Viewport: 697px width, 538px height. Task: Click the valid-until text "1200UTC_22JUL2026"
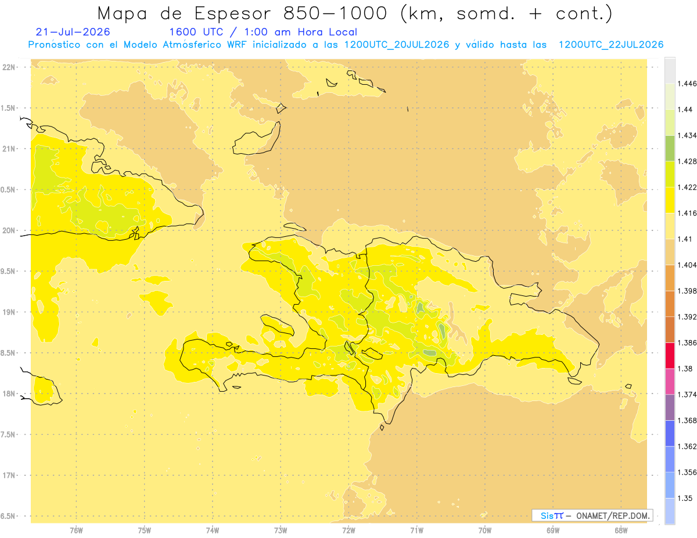611,45
